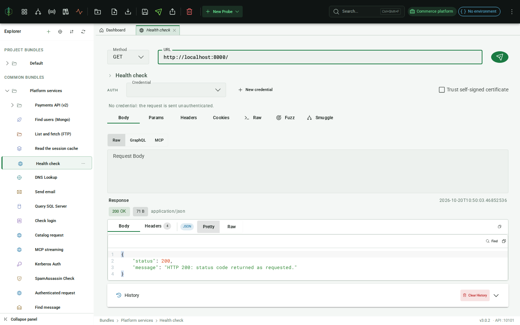The image size is (520, 325).
Task: Open the dashboard grid icon in the top bar
Action: 24,12
